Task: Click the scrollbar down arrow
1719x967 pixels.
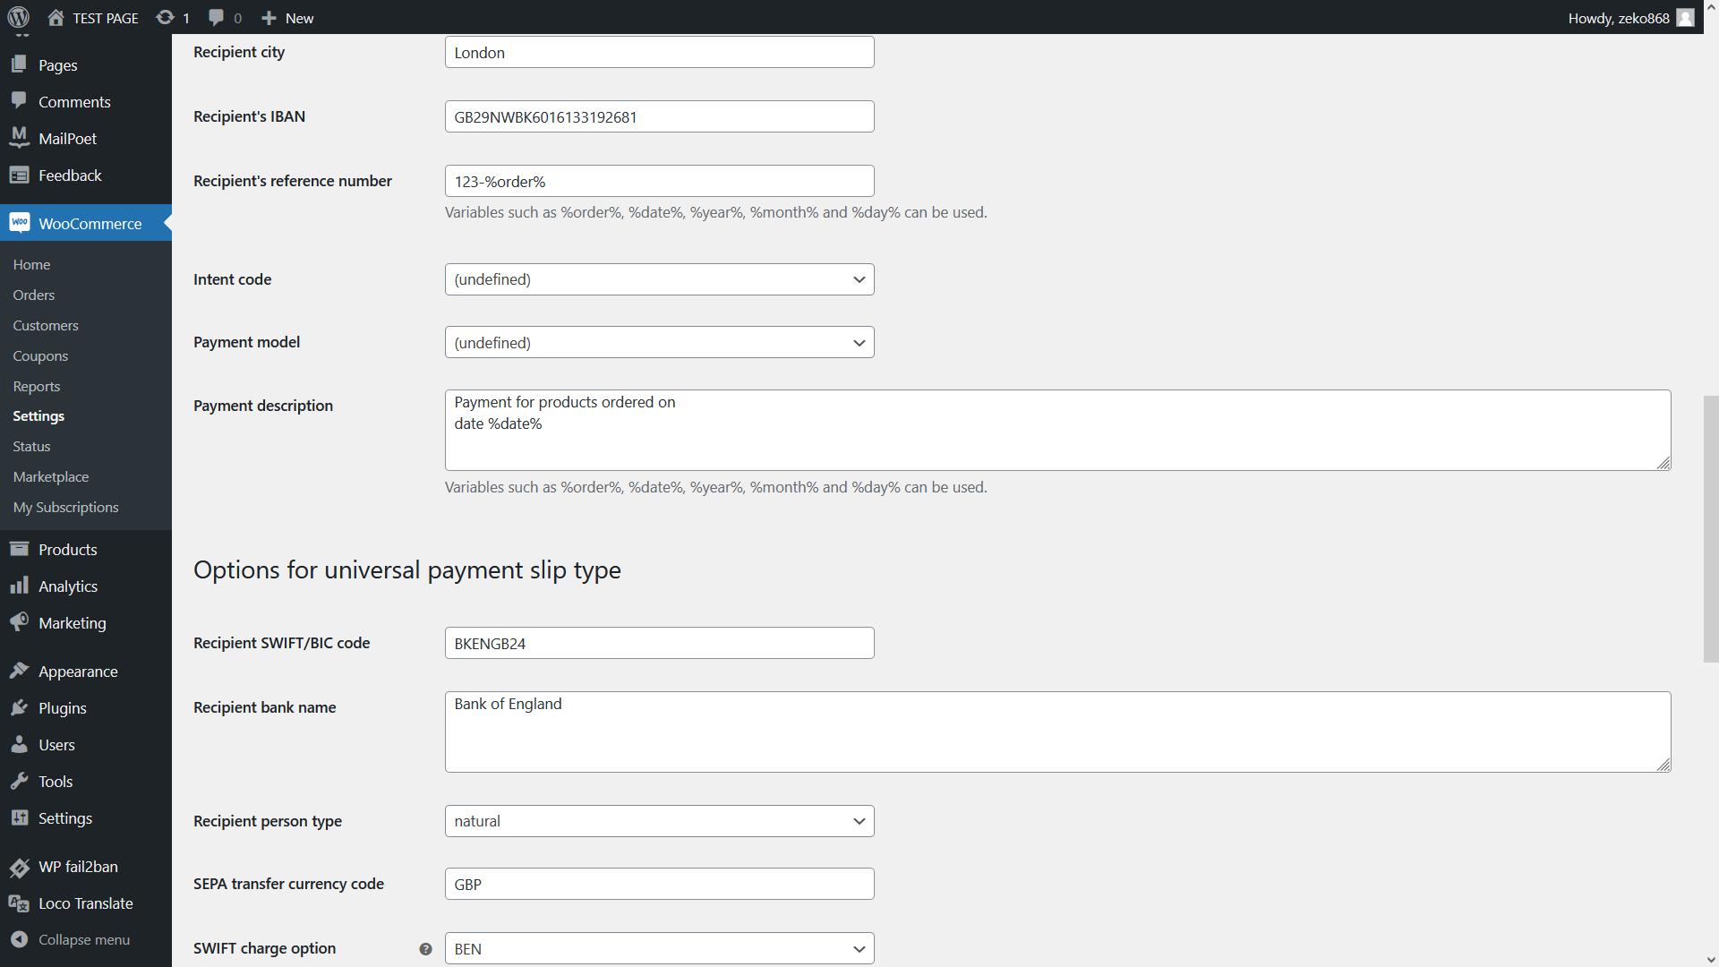Action: [1711, 959]
